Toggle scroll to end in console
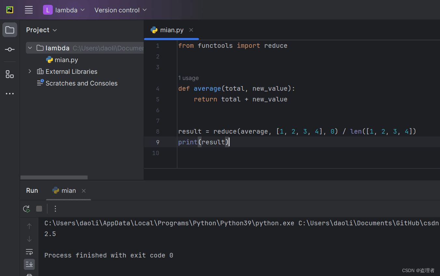The height and width of the screenshot is (276, 440). 29,264
